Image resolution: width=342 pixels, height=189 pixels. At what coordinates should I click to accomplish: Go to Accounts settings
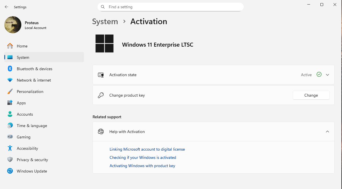point(44,114)
